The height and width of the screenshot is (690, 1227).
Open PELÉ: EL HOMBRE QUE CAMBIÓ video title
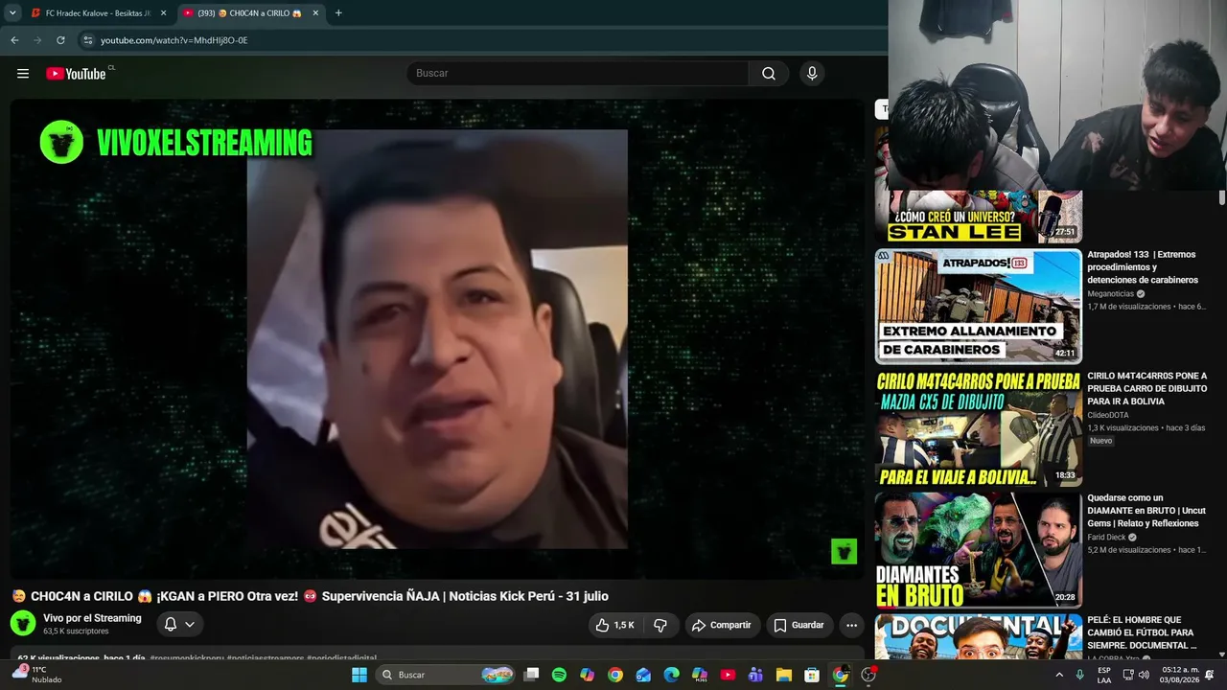[x=1141, y=632]
